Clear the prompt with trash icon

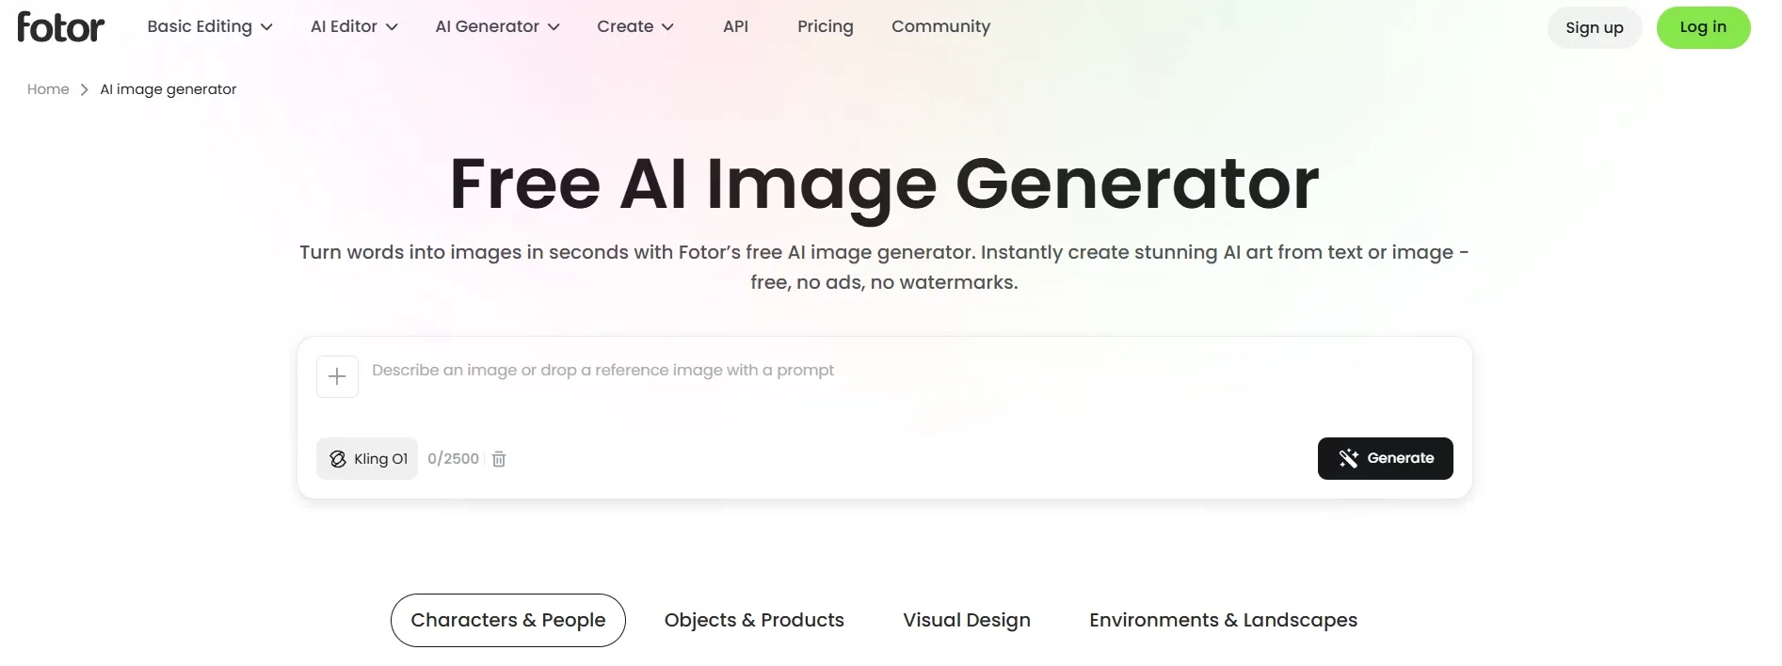click(x=499, y=459)
